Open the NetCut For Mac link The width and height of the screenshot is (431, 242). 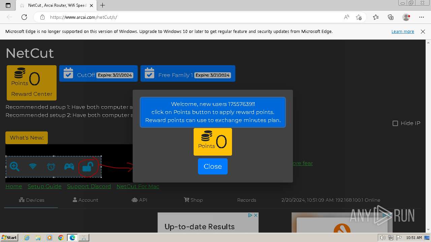tap(138, 186)
